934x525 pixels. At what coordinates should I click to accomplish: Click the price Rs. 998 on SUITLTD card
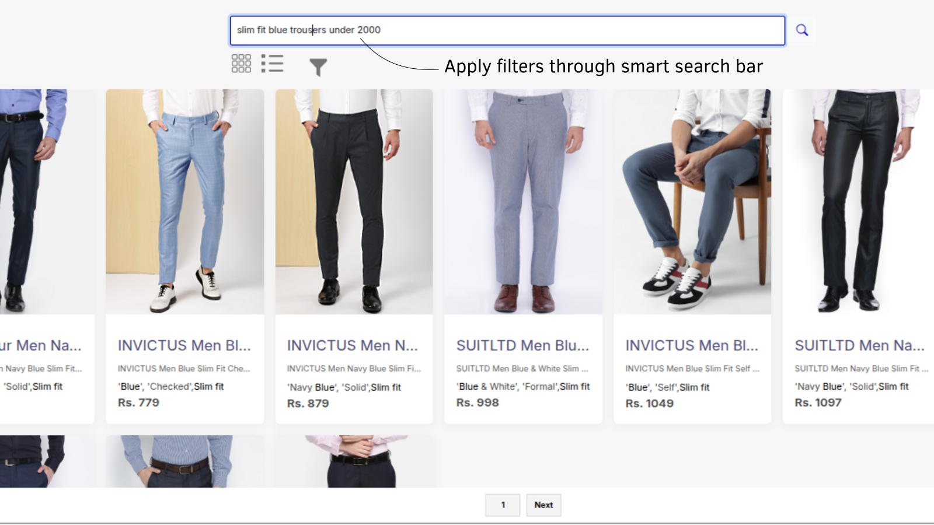pos(477,402)
